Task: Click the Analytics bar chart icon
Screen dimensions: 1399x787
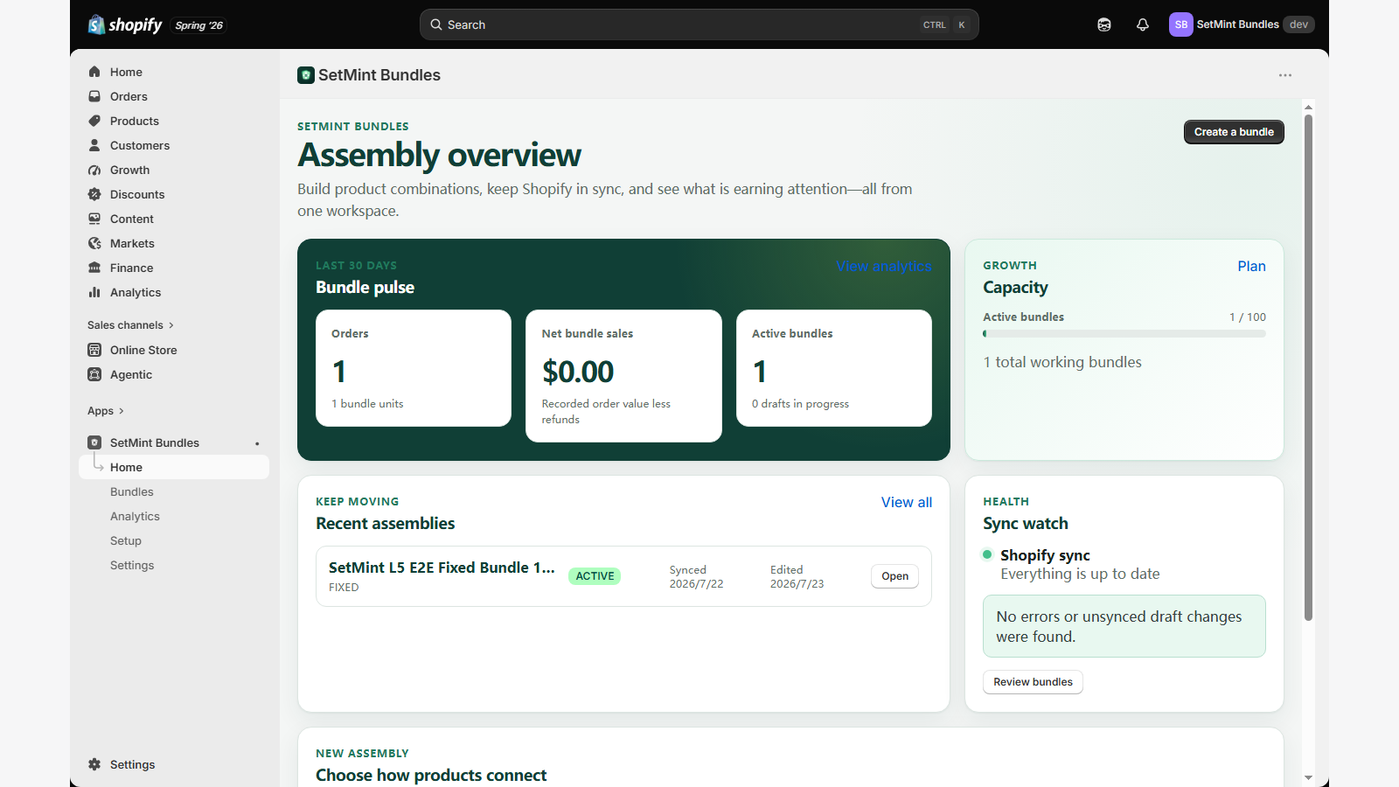Action: pyautogui.click(x=94, y=292)
